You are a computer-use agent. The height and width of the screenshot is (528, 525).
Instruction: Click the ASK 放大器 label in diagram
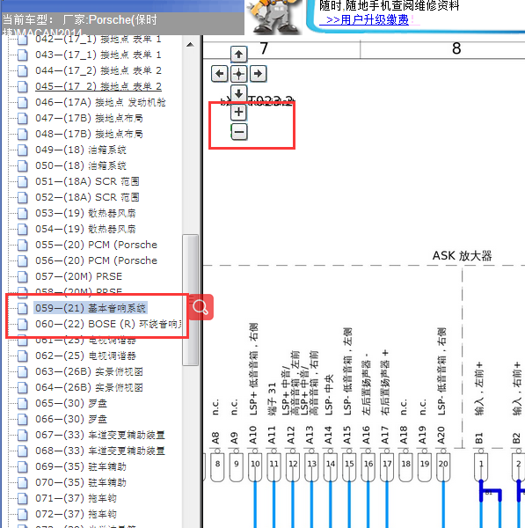click(462, 255)
